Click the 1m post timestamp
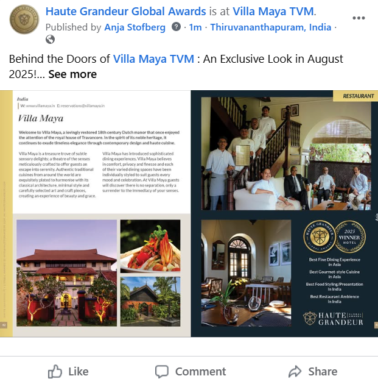The height and width of the screenshot is (387, 378). coord(195,27)
